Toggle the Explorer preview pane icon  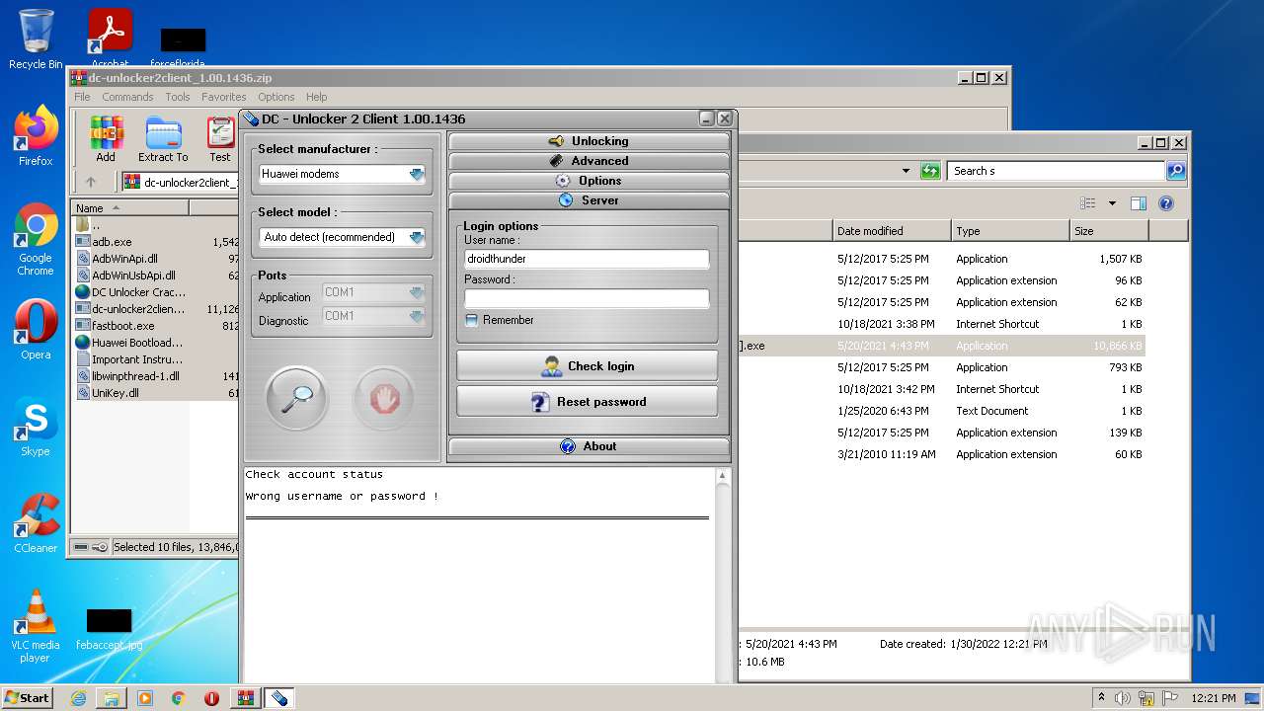[x=1138, y=203]
